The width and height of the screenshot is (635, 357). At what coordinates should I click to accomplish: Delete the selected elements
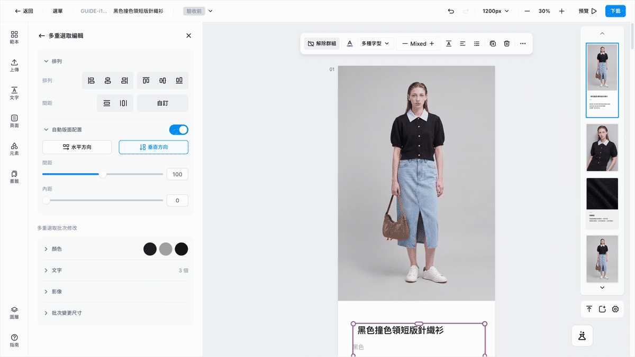pos(507,44)
